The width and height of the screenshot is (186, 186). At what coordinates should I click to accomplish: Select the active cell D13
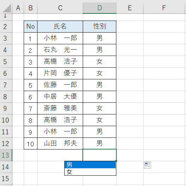click(99, 155)
